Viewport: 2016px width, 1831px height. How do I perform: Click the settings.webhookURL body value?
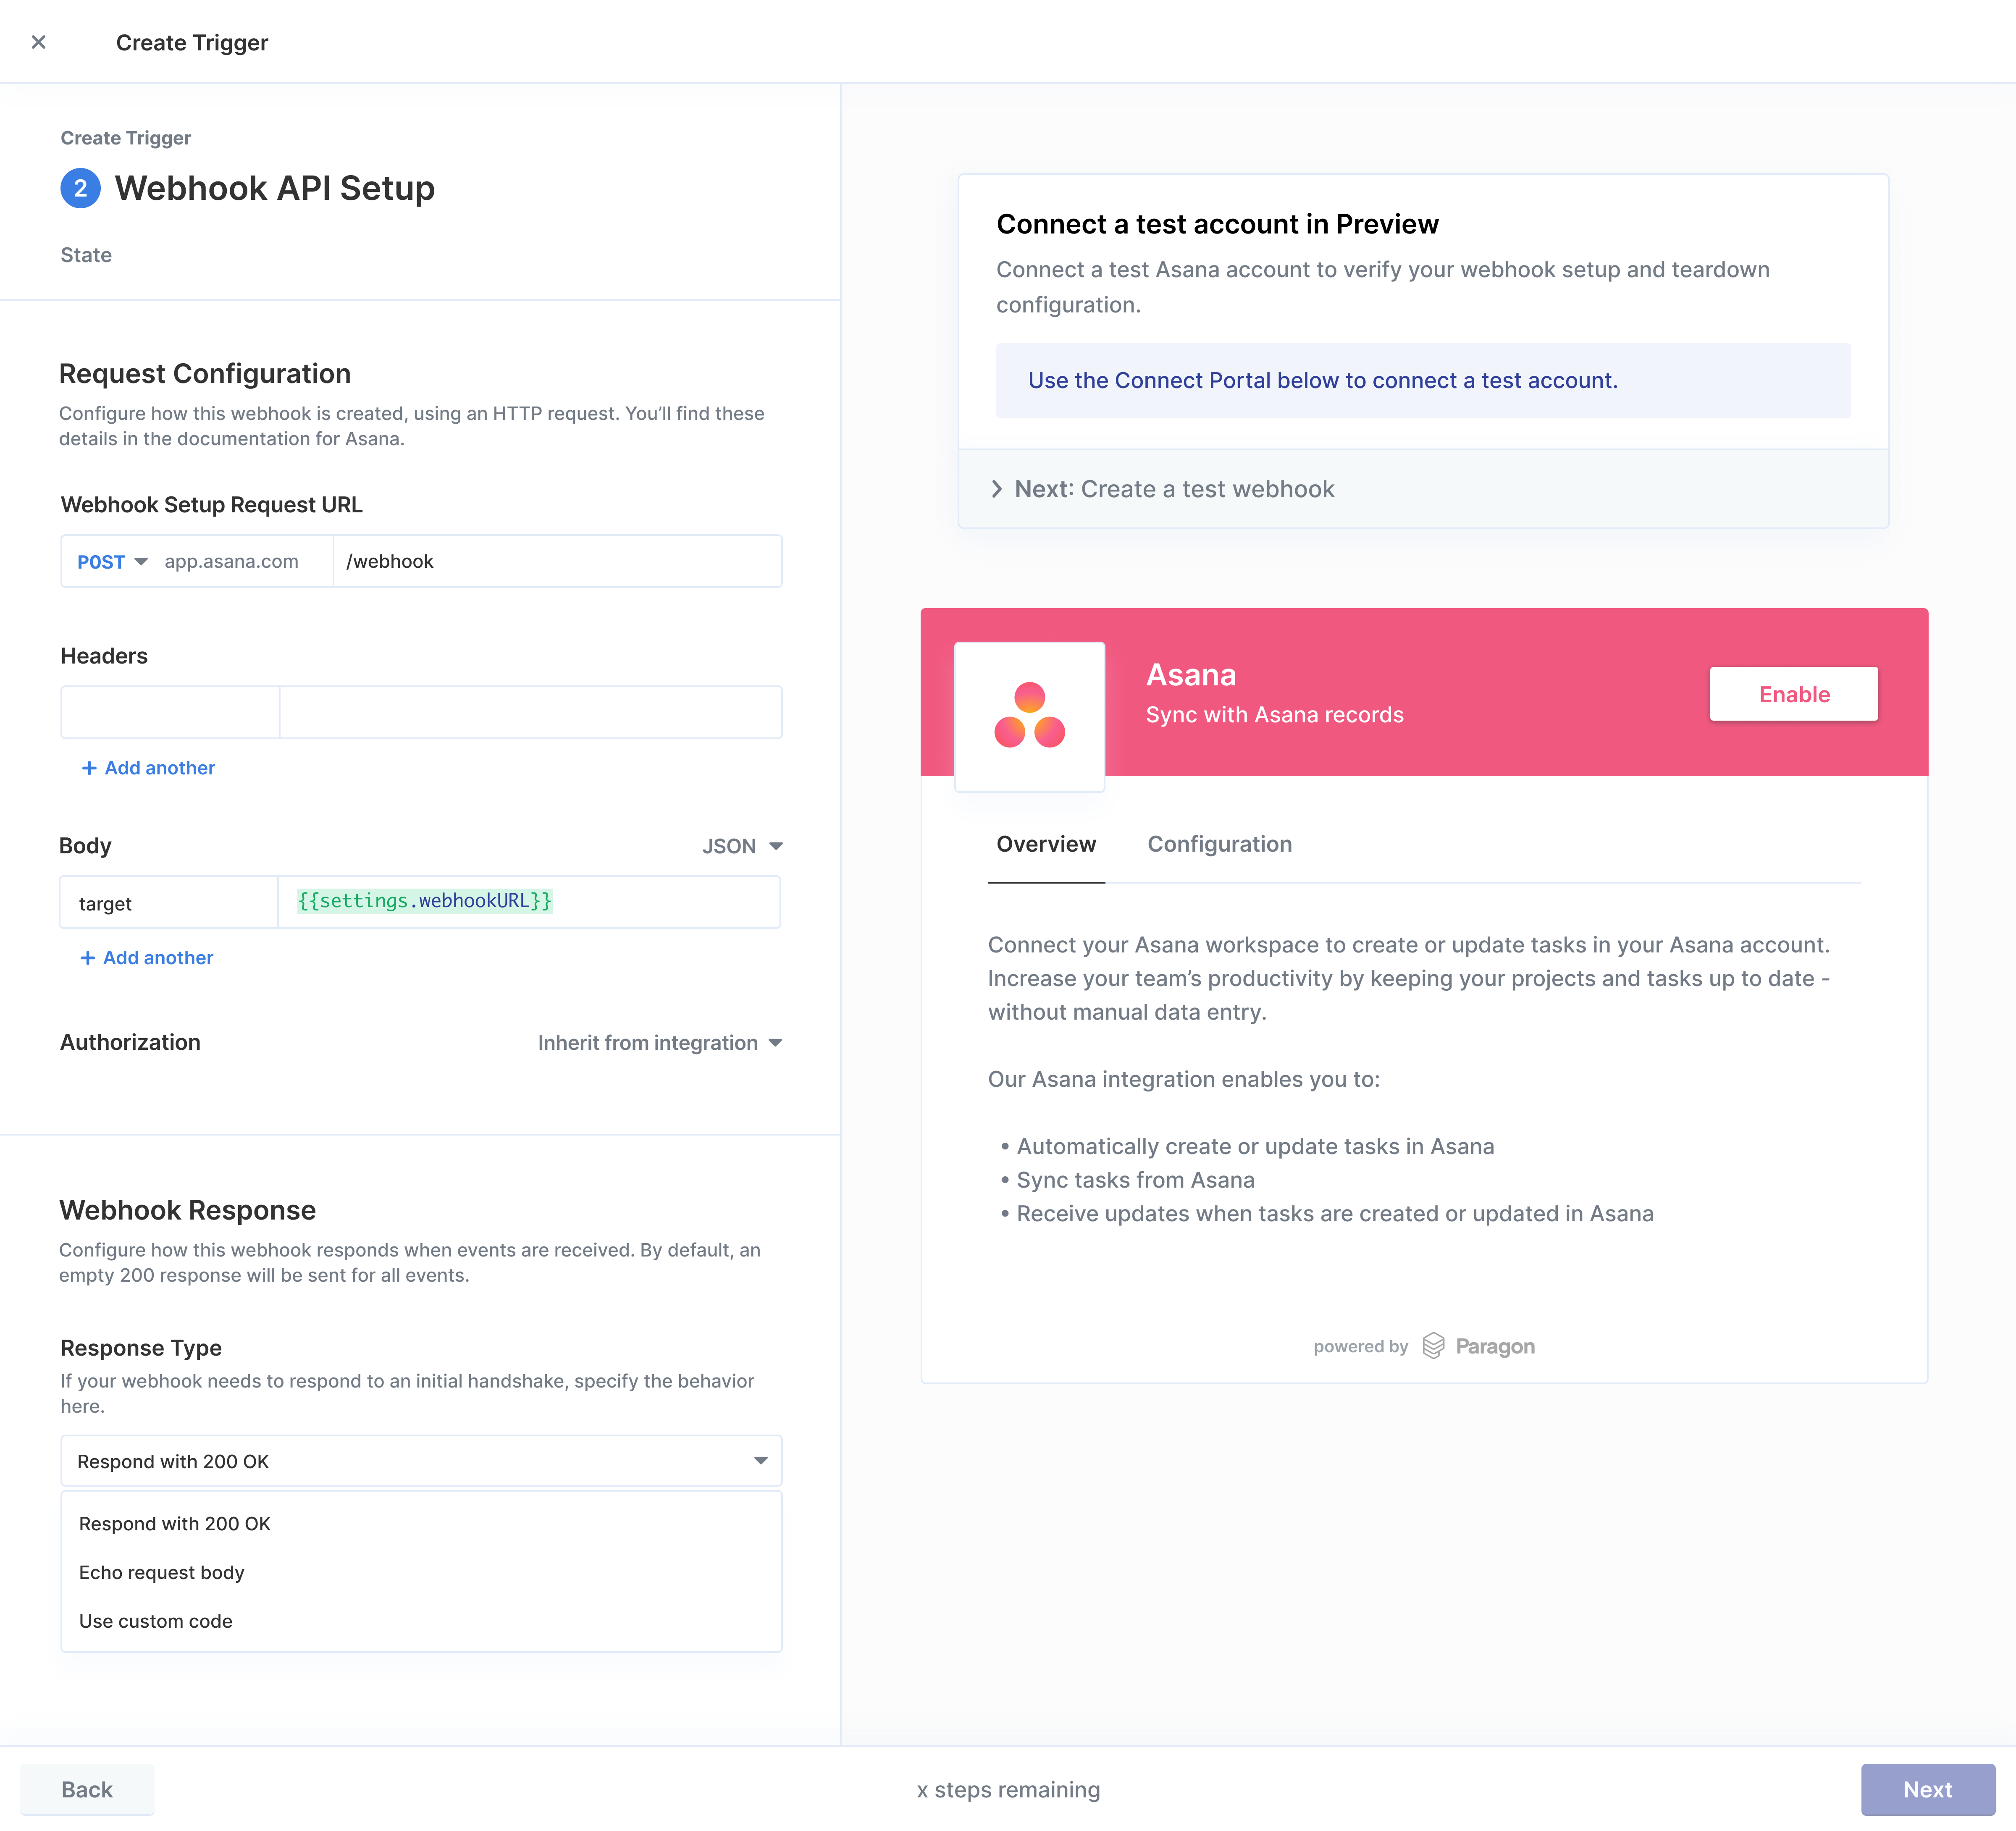click(x=425, y=901)
